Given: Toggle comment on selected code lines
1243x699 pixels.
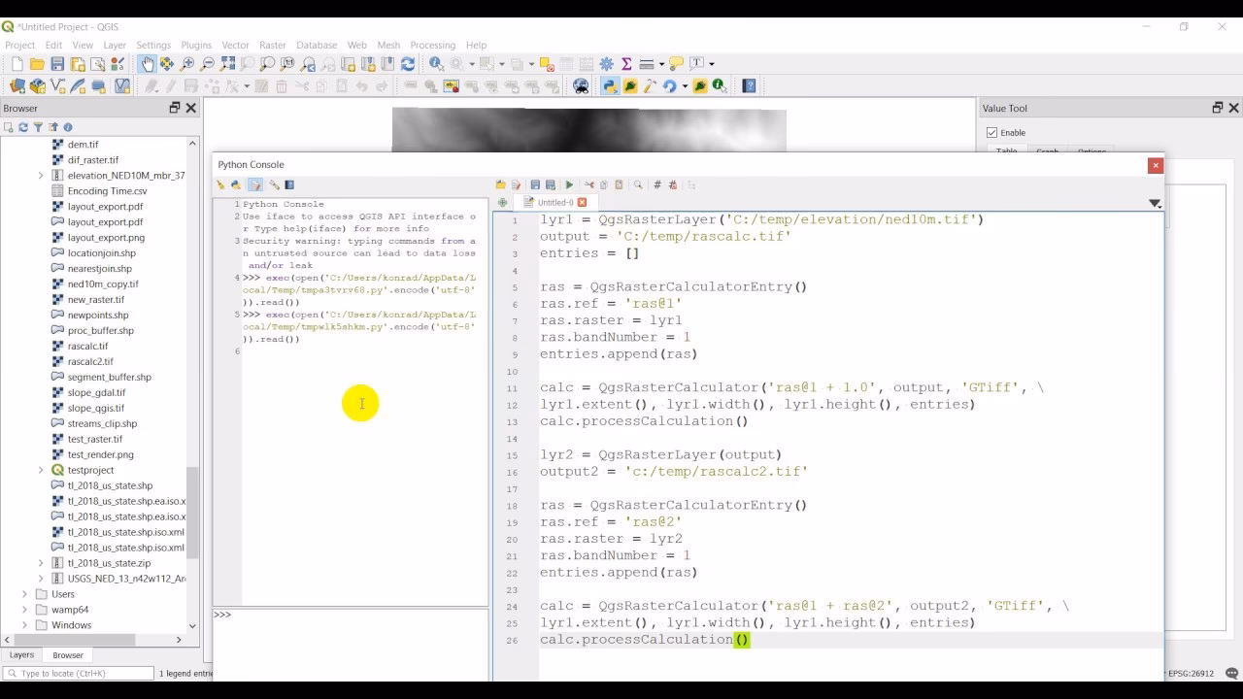Looking at the screenshot, I should tap(655, 184).
